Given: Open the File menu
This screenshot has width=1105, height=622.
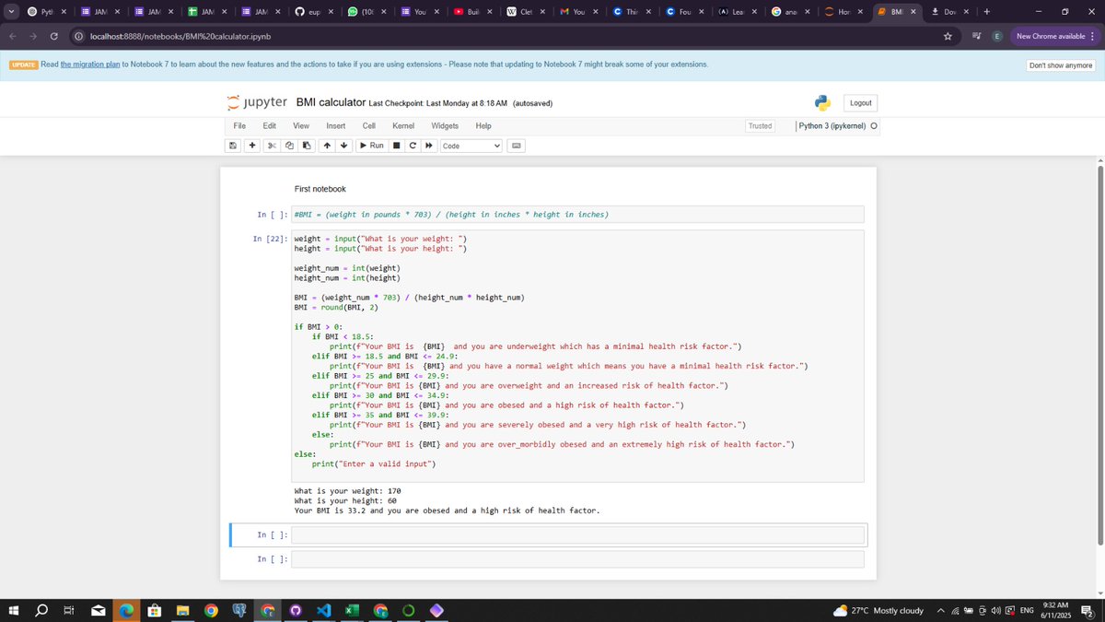Looking at the screenshot, I should (x=239, y=125).
